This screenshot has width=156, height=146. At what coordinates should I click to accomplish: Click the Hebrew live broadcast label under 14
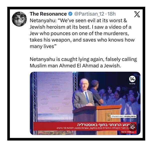[132, 84]
